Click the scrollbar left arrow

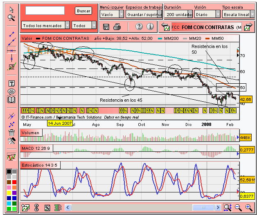click(68, 208)
